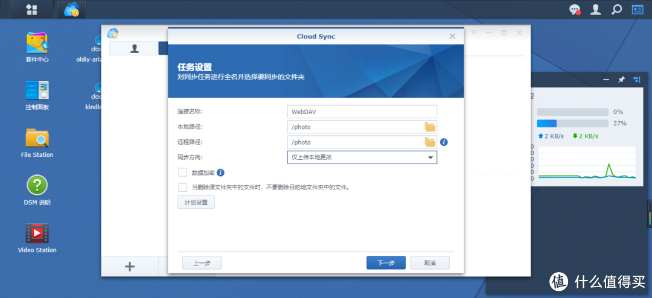This screenshot has width=652, height=298.
Task: Switch to the user tab in Cloud Sync
Action: tap(134, 48)
